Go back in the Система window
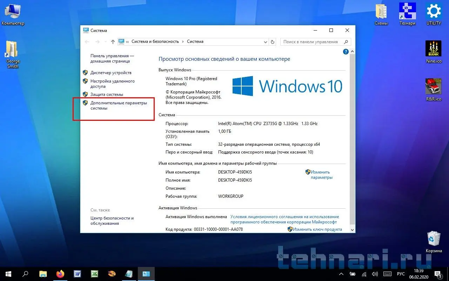 click(x=87, y=42)
